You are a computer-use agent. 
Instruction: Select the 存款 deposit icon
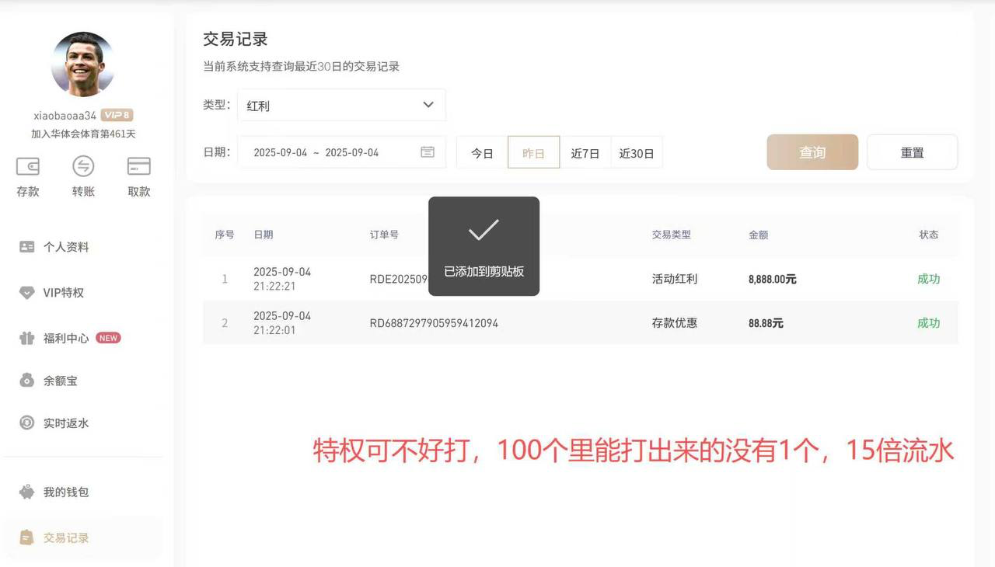[27, 176]
